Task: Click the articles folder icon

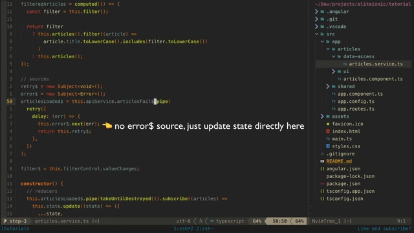Action: point(334,49)
